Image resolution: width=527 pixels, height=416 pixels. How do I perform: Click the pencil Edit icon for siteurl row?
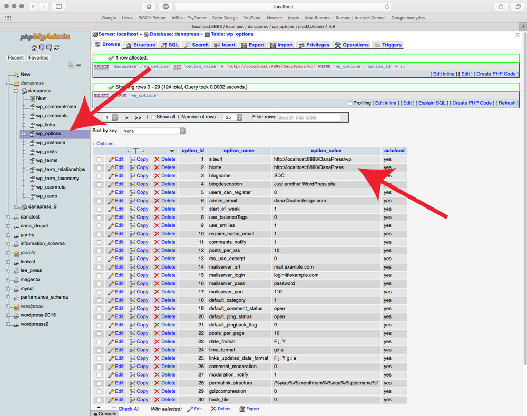(111, 160)
